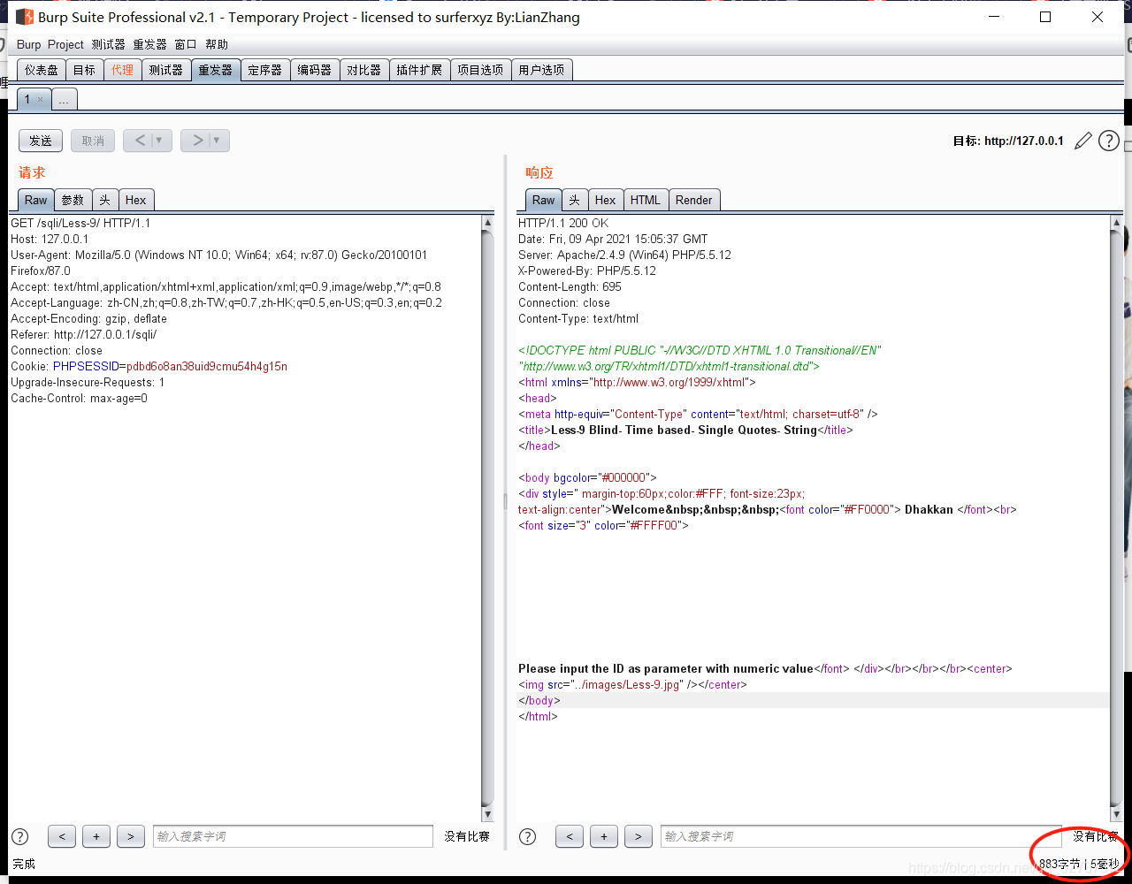Screen dimensions: 1132x884
Task: Switch to the 对比器 tab
Action: click(x=364, y=70)
